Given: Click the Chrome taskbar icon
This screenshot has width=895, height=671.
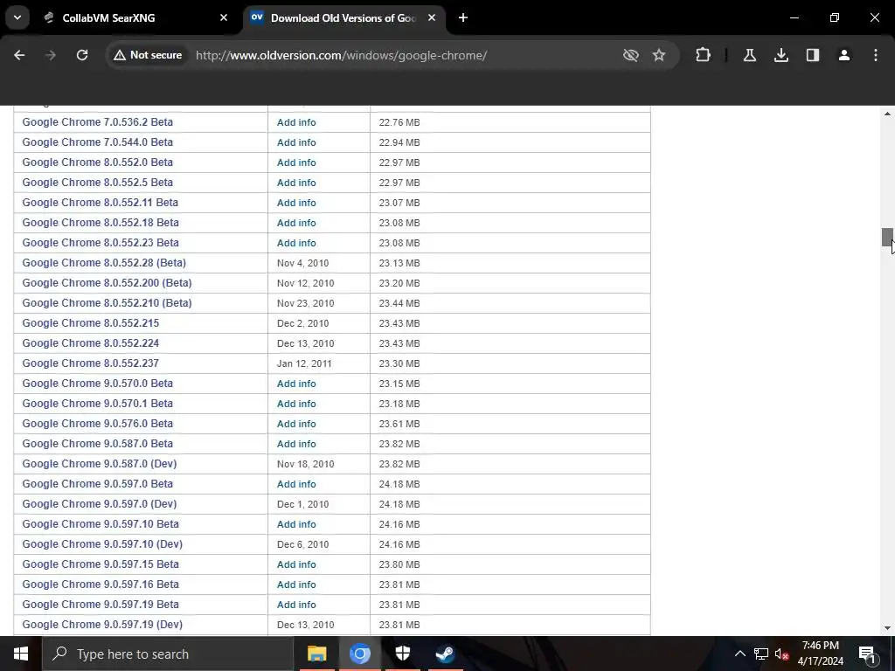Looking at the screenshot, I should click(x=359, y=654).
